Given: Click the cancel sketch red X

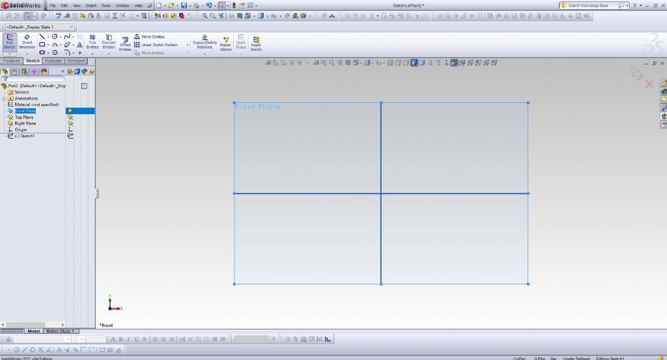Looking at the screenshot, I should click(649, 84).
